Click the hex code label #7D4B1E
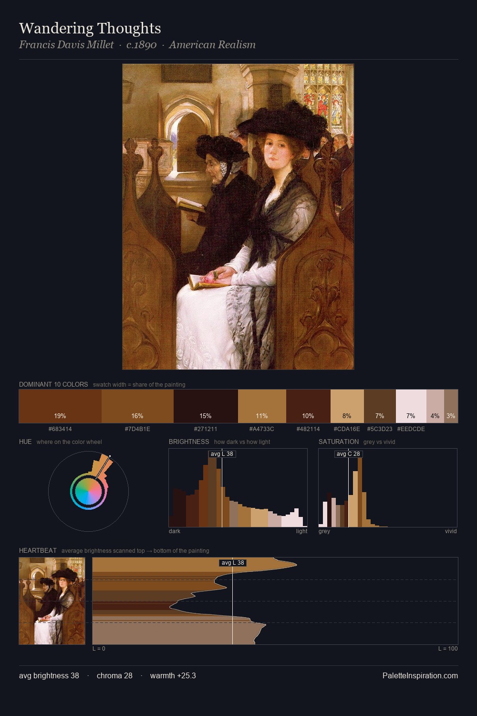 click(137, 429)
